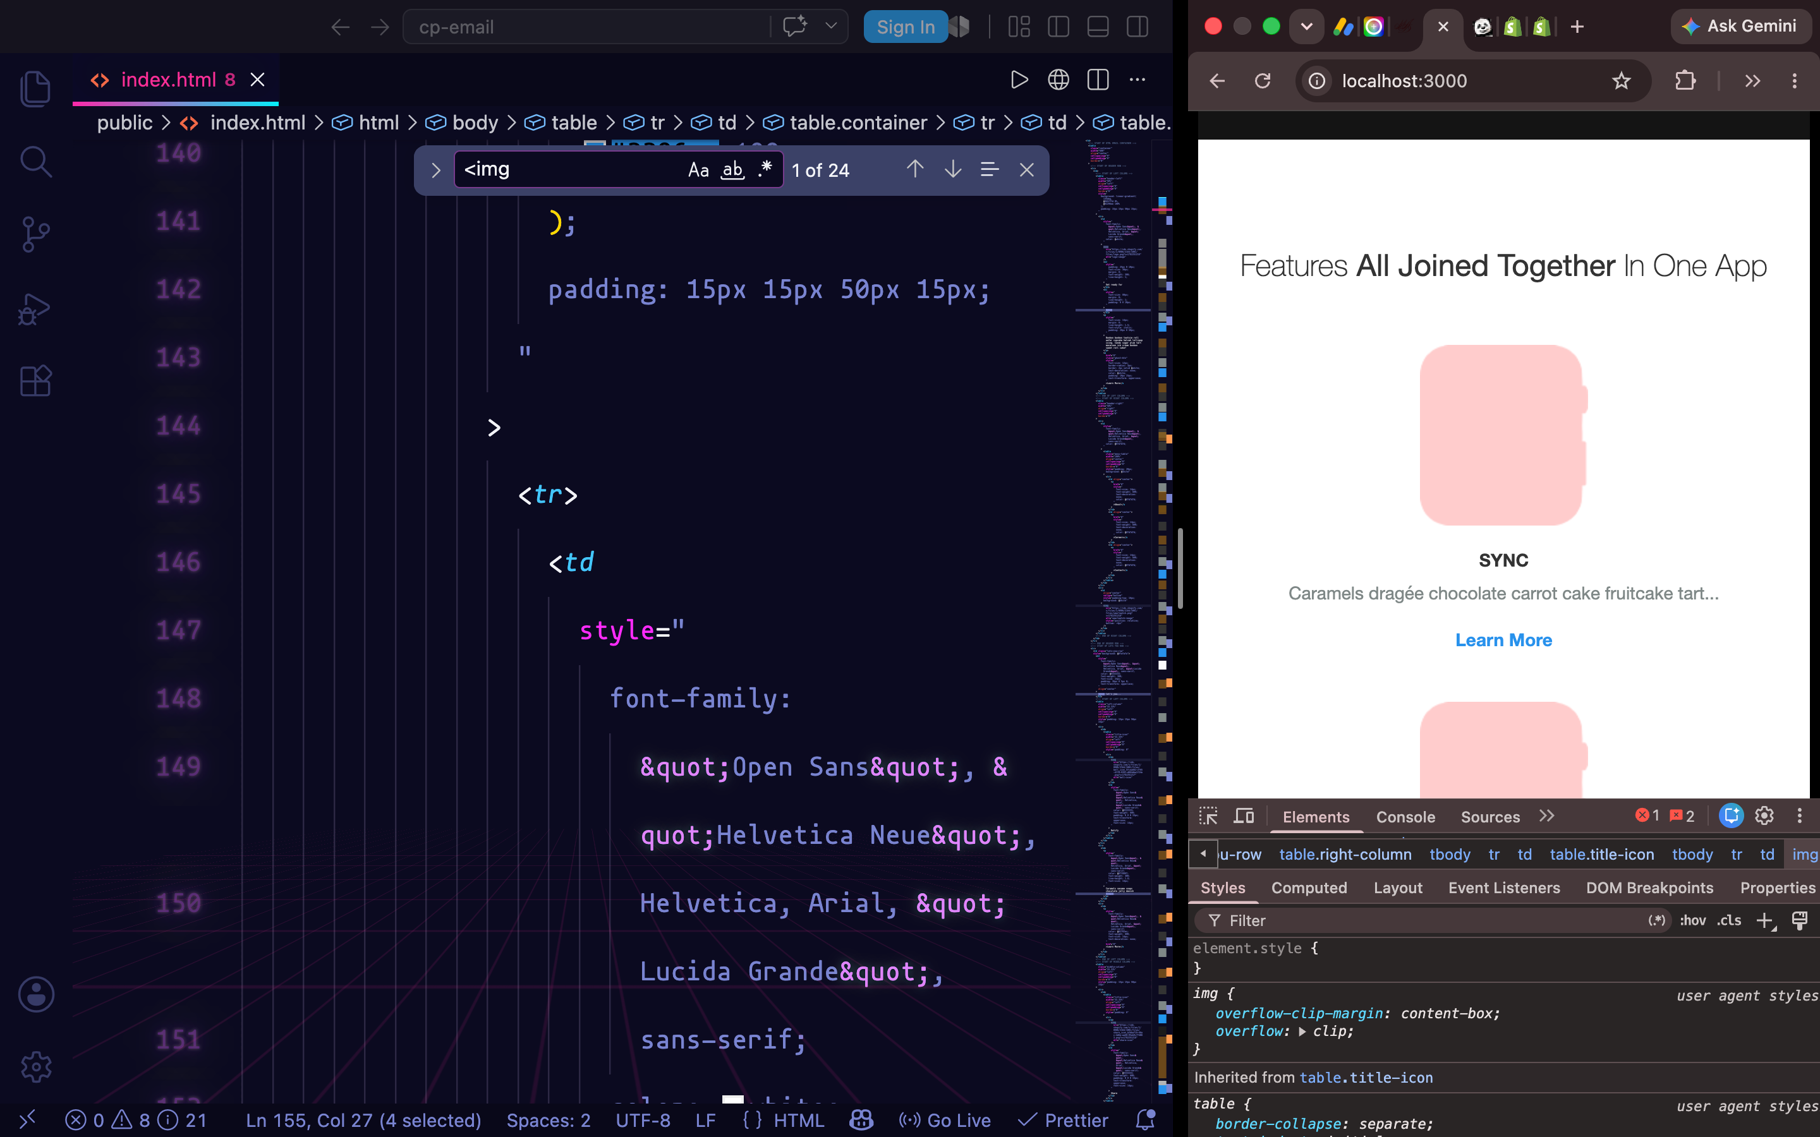Image resolution: width=1820 pixels, height=1137 pixels.
Task: Go to the previous match in find widget
Action: pyautogui.click(x=914, y=170)
